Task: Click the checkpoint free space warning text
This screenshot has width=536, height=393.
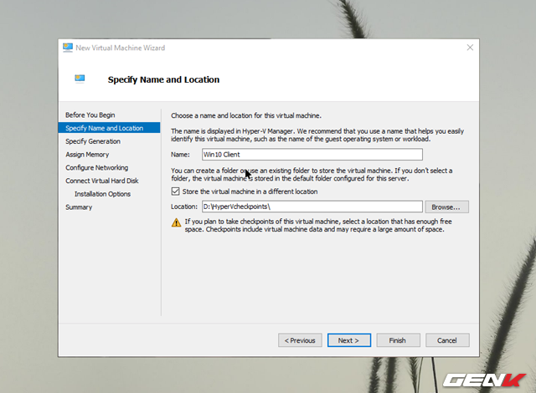Action: click(x=318, y=226)
